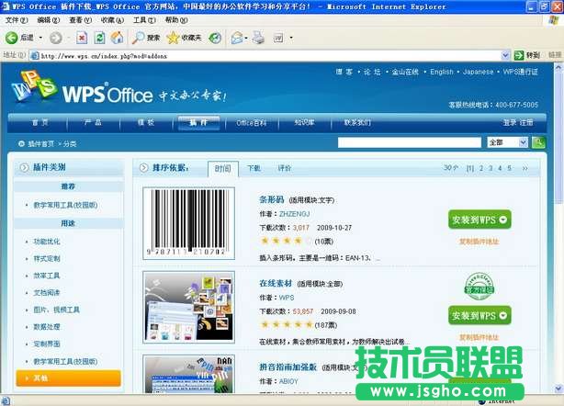This screenshot has height=406, width=564.
Task: Refresh the page using the toolbar icon
Action: [x=99, y=38]
